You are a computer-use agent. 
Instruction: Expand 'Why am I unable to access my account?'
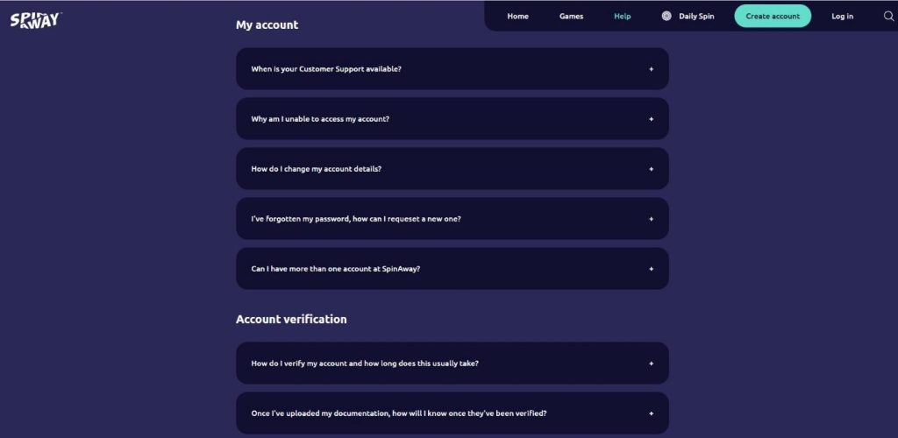point(453,119)
